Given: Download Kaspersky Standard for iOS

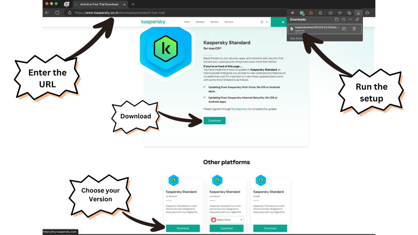Looking at the screenshot, I should 270,228.
